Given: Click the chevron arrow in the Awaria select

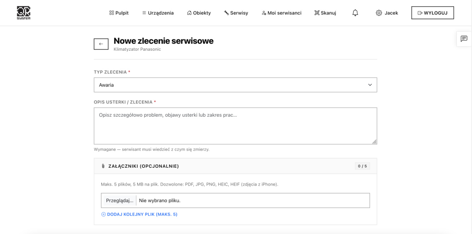Looking at the screenshot, I should coord(370,85).
